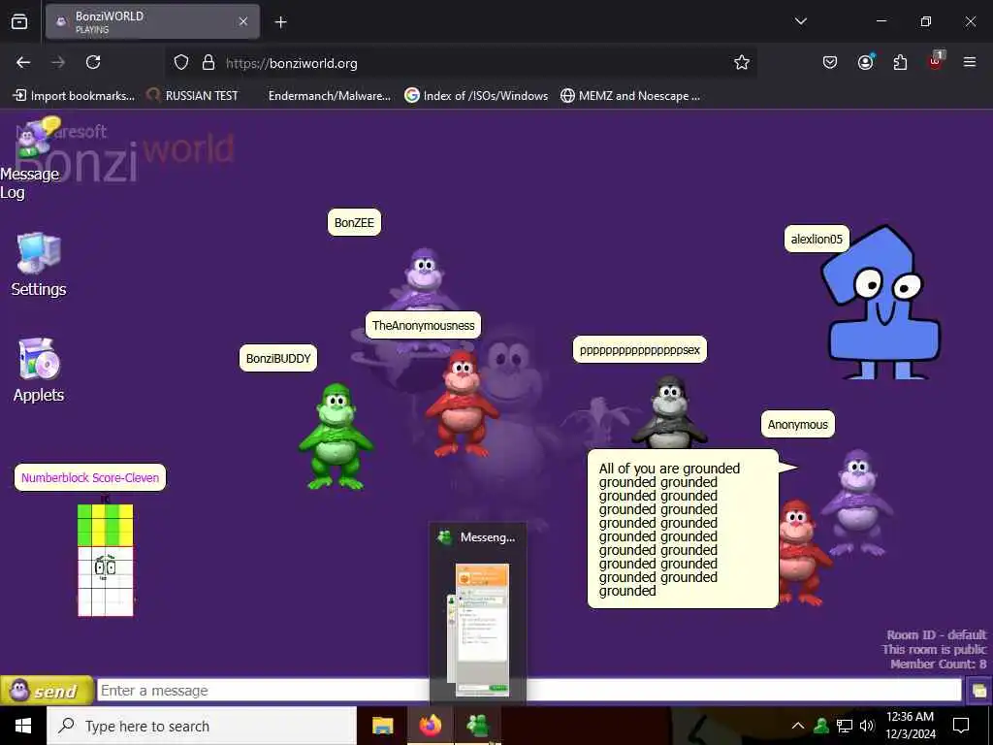Focus the Enter a message field

pos(529,691)
